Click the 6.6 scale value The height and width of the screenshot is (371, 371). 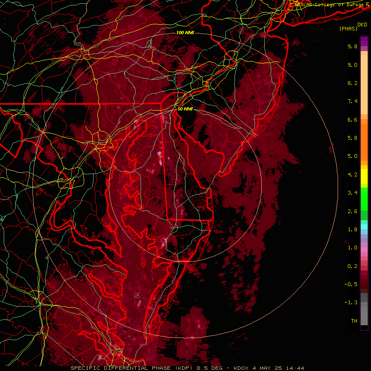pyautogui.click(x=352, y=120)
